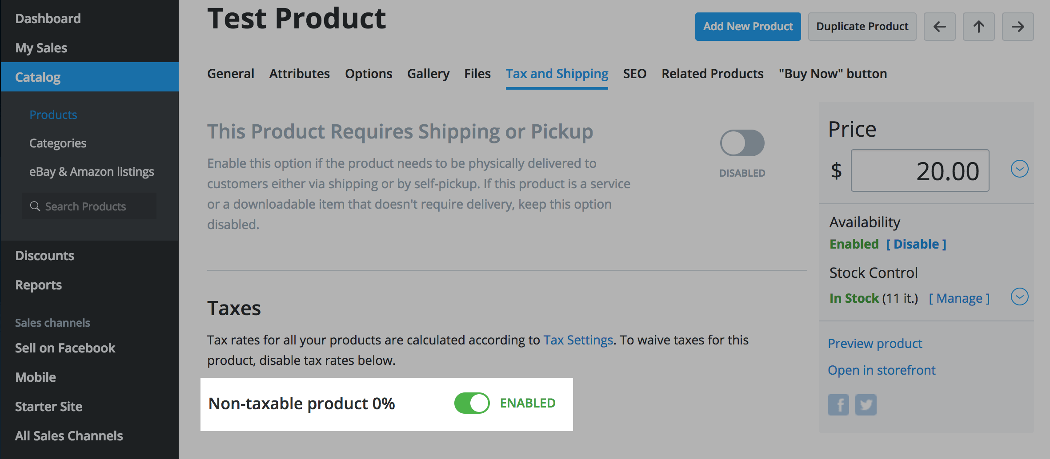Screen dimensions: 1050x459
Task: Toggle Non-taxable product 0% switch
Action: pyautogui.click(x=472, y=403)
